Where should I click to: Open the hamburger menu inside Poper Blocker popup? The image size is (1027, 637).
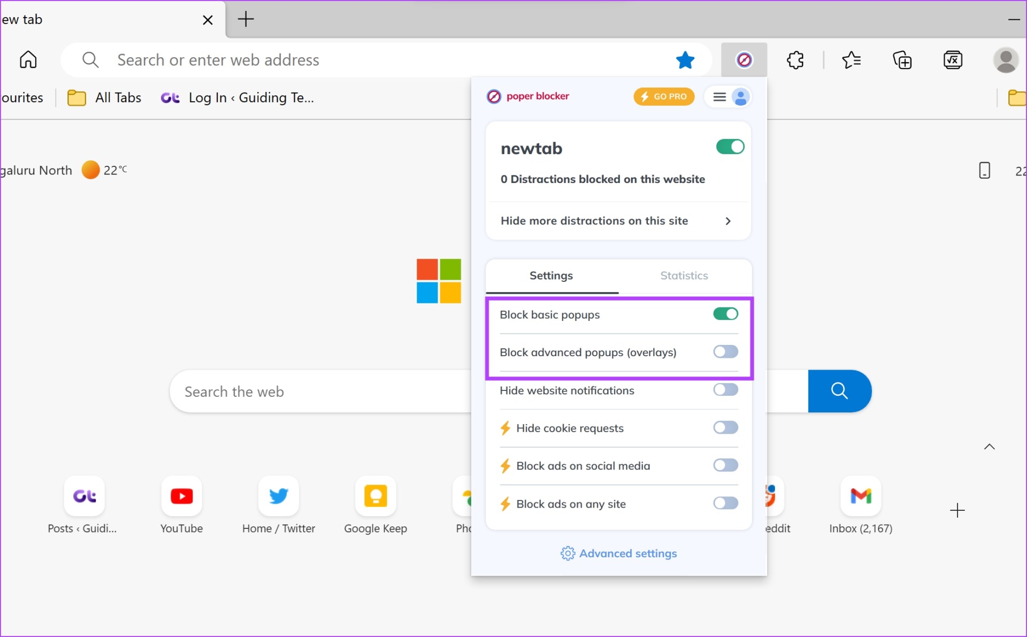pyautogui.click(x=719, y=97)
